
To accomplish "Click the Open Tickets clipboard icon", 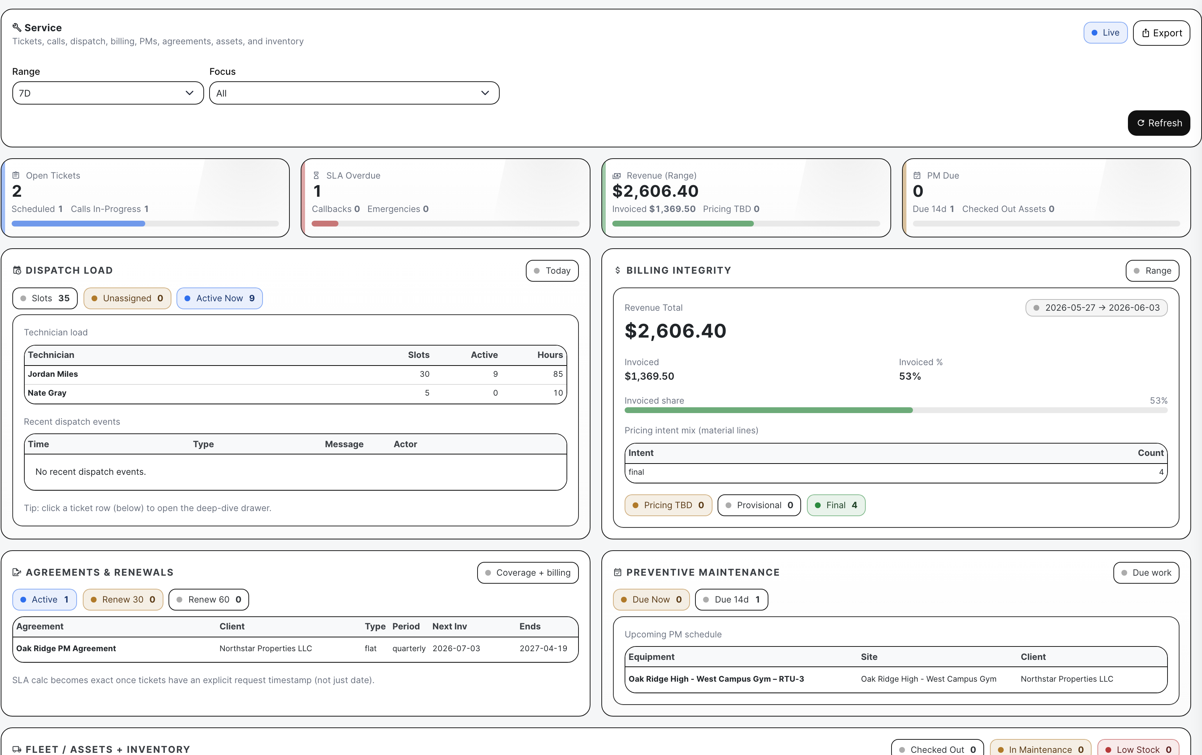I will tap(16, 175).
